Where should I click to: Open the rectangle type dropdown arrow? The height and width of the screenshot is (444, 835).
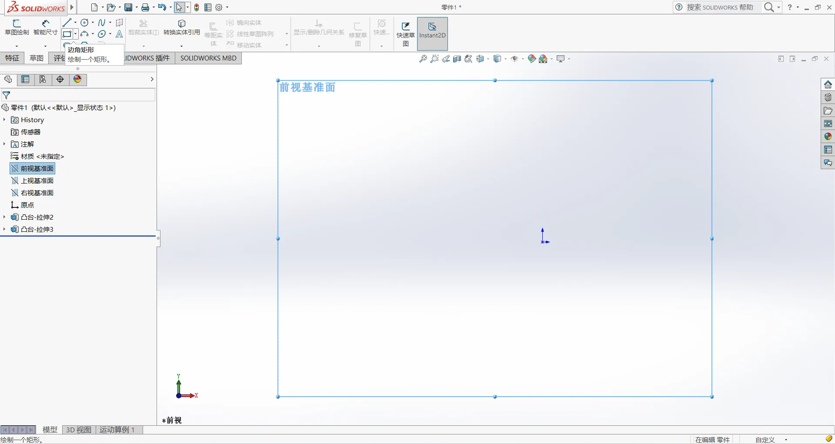pyautogui.click(x=76, y=34)
